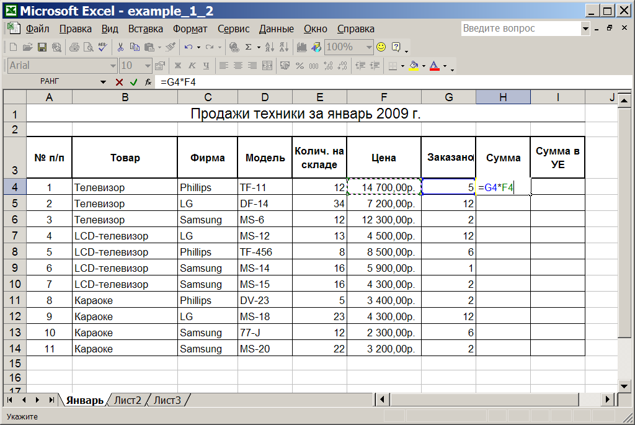Open Print Preview from toolbar
Image resolution: width=635 pixels, height=425 pixels.
pyautogui.click(x=88, y=47)
